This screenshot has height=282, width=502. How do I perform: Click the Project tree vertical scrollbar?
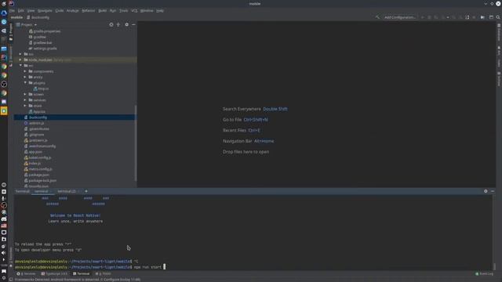pyautogui.click(x=136, y=143)
